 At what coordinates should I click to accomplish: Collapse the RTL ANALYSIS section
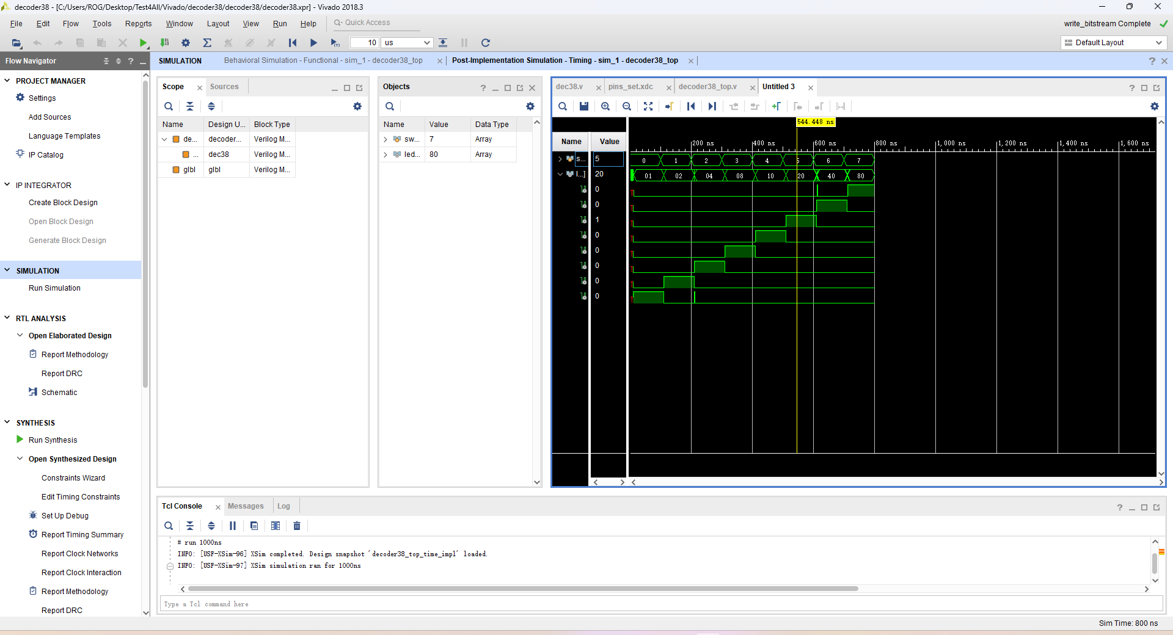point(7,318)
